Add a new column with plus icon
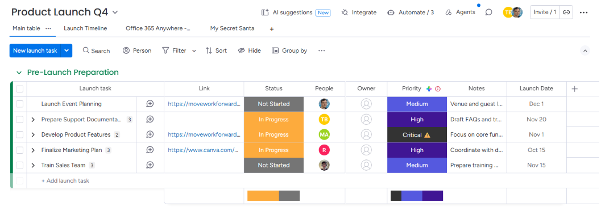 [x=574, y=88]
